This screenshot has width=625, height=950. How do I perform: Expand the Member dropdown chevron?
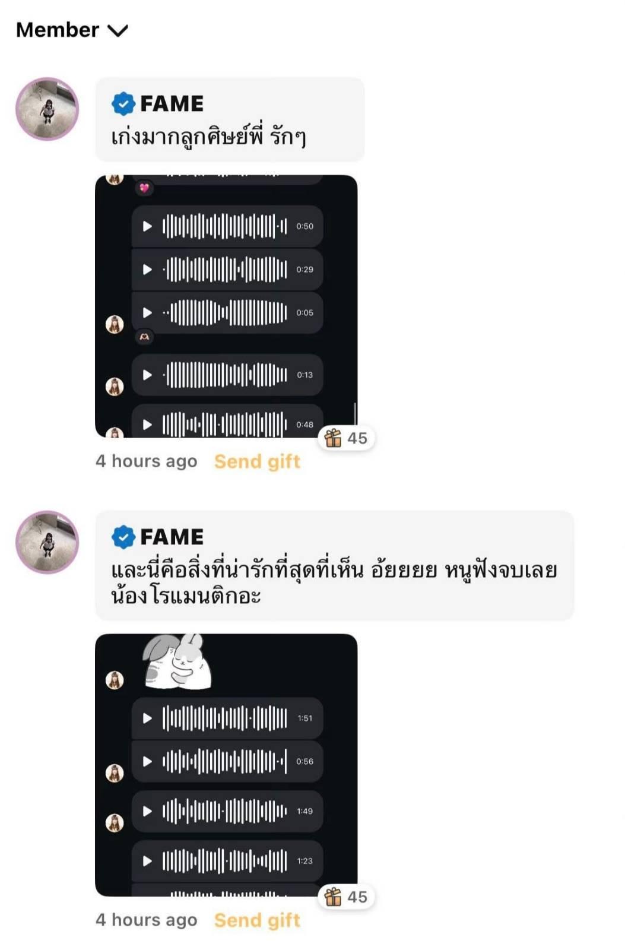(118, 30)
